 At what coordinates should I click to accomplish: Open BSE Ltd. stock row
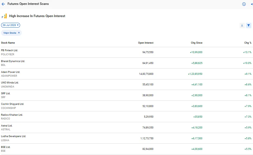pos(126,149)
